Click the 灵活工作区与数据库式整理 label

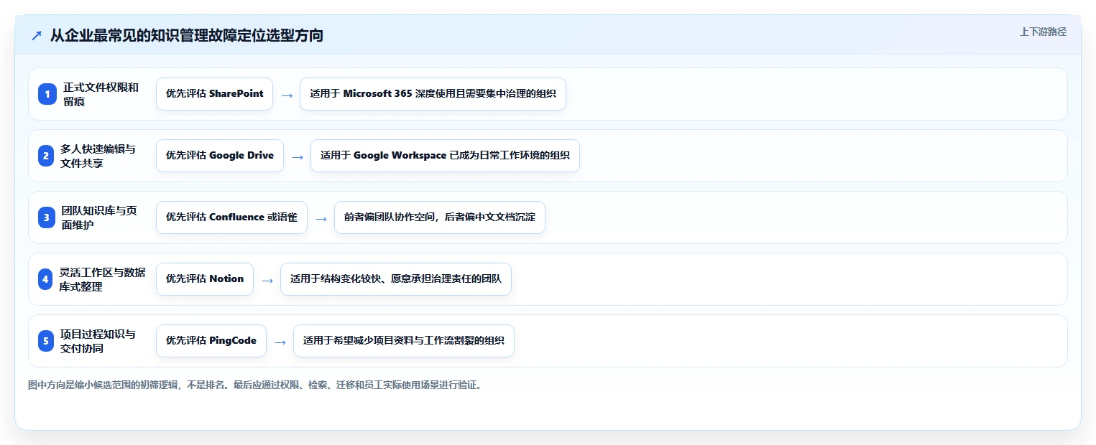pos(102,279)
